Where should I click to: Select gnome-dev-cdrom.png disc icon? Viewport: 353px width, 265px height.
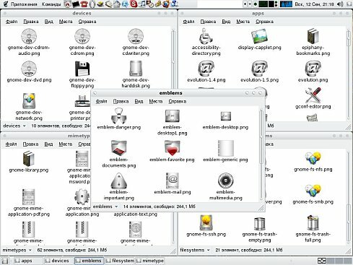[82, 36]
